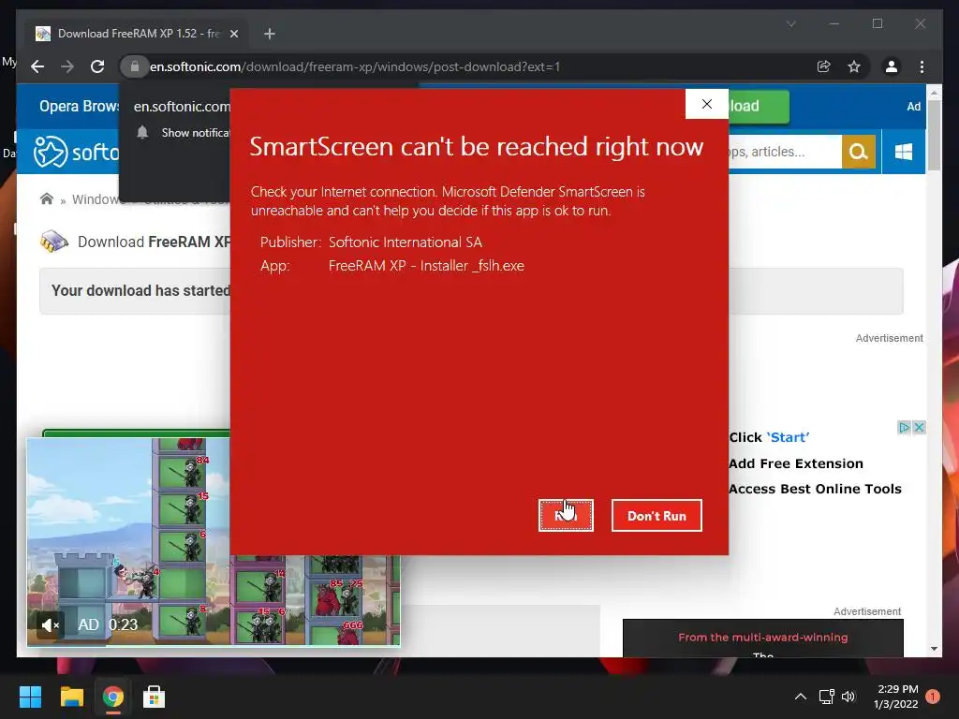The image size is (959, 719).
Task: Bookmark this page with star icon
Action: pos(854,66)
